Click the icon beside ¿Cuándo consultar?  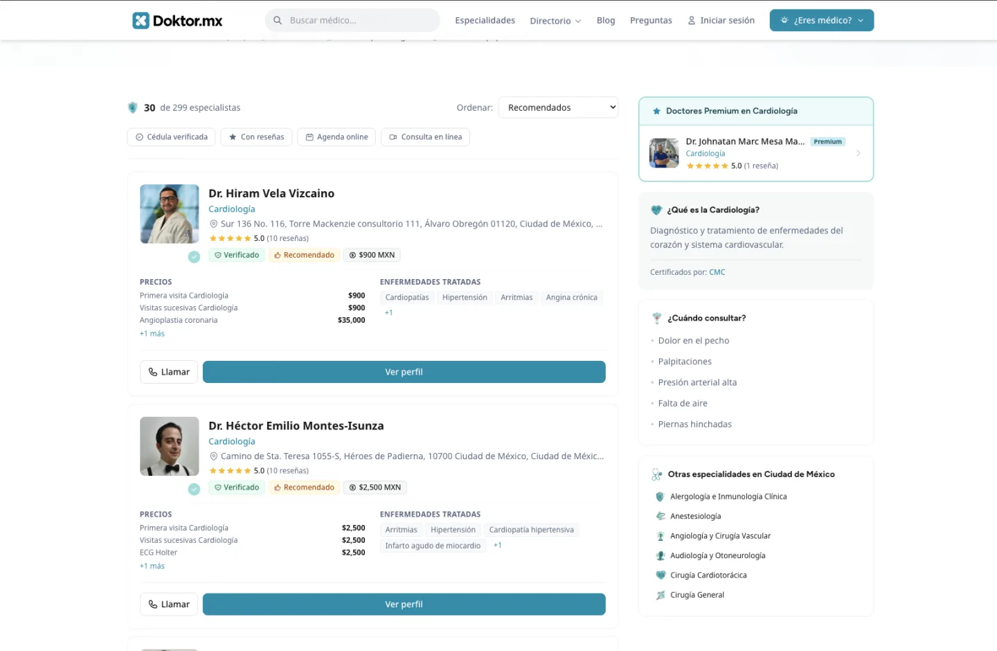point(657,319)
